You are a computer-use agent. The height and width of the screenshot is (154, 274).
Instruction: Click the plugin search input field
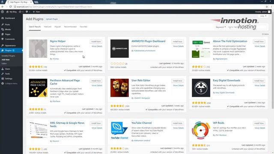click(x=247, y=27)
